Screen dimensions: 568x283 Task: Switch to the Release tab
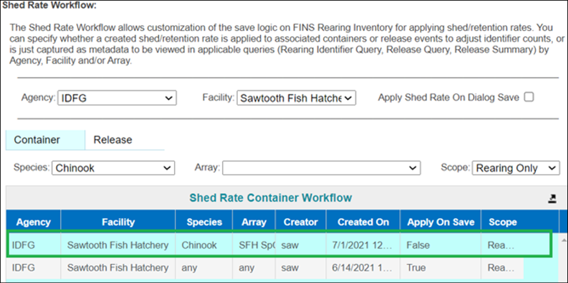tap(113, 140)
